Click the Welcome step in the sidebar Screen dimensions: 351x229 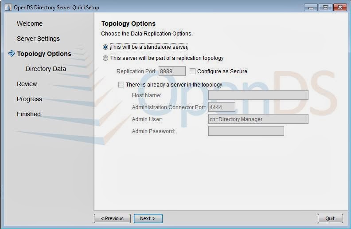coord(30,24)
